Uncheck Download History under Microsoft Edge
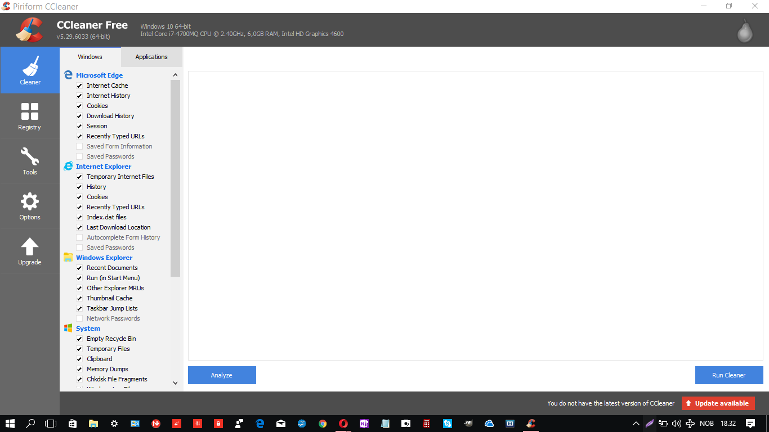The width and height of the screenshot is (769, 432). [x=79, y=116]
